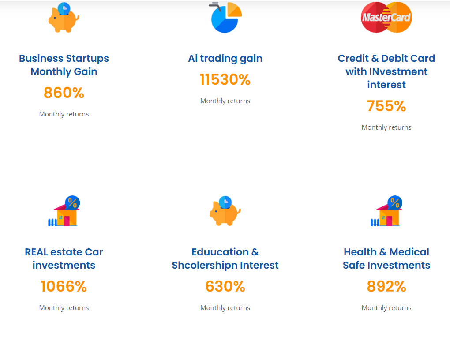
Task: Click the Monthly returns label under 11530%
Action: tap(225, 101)
